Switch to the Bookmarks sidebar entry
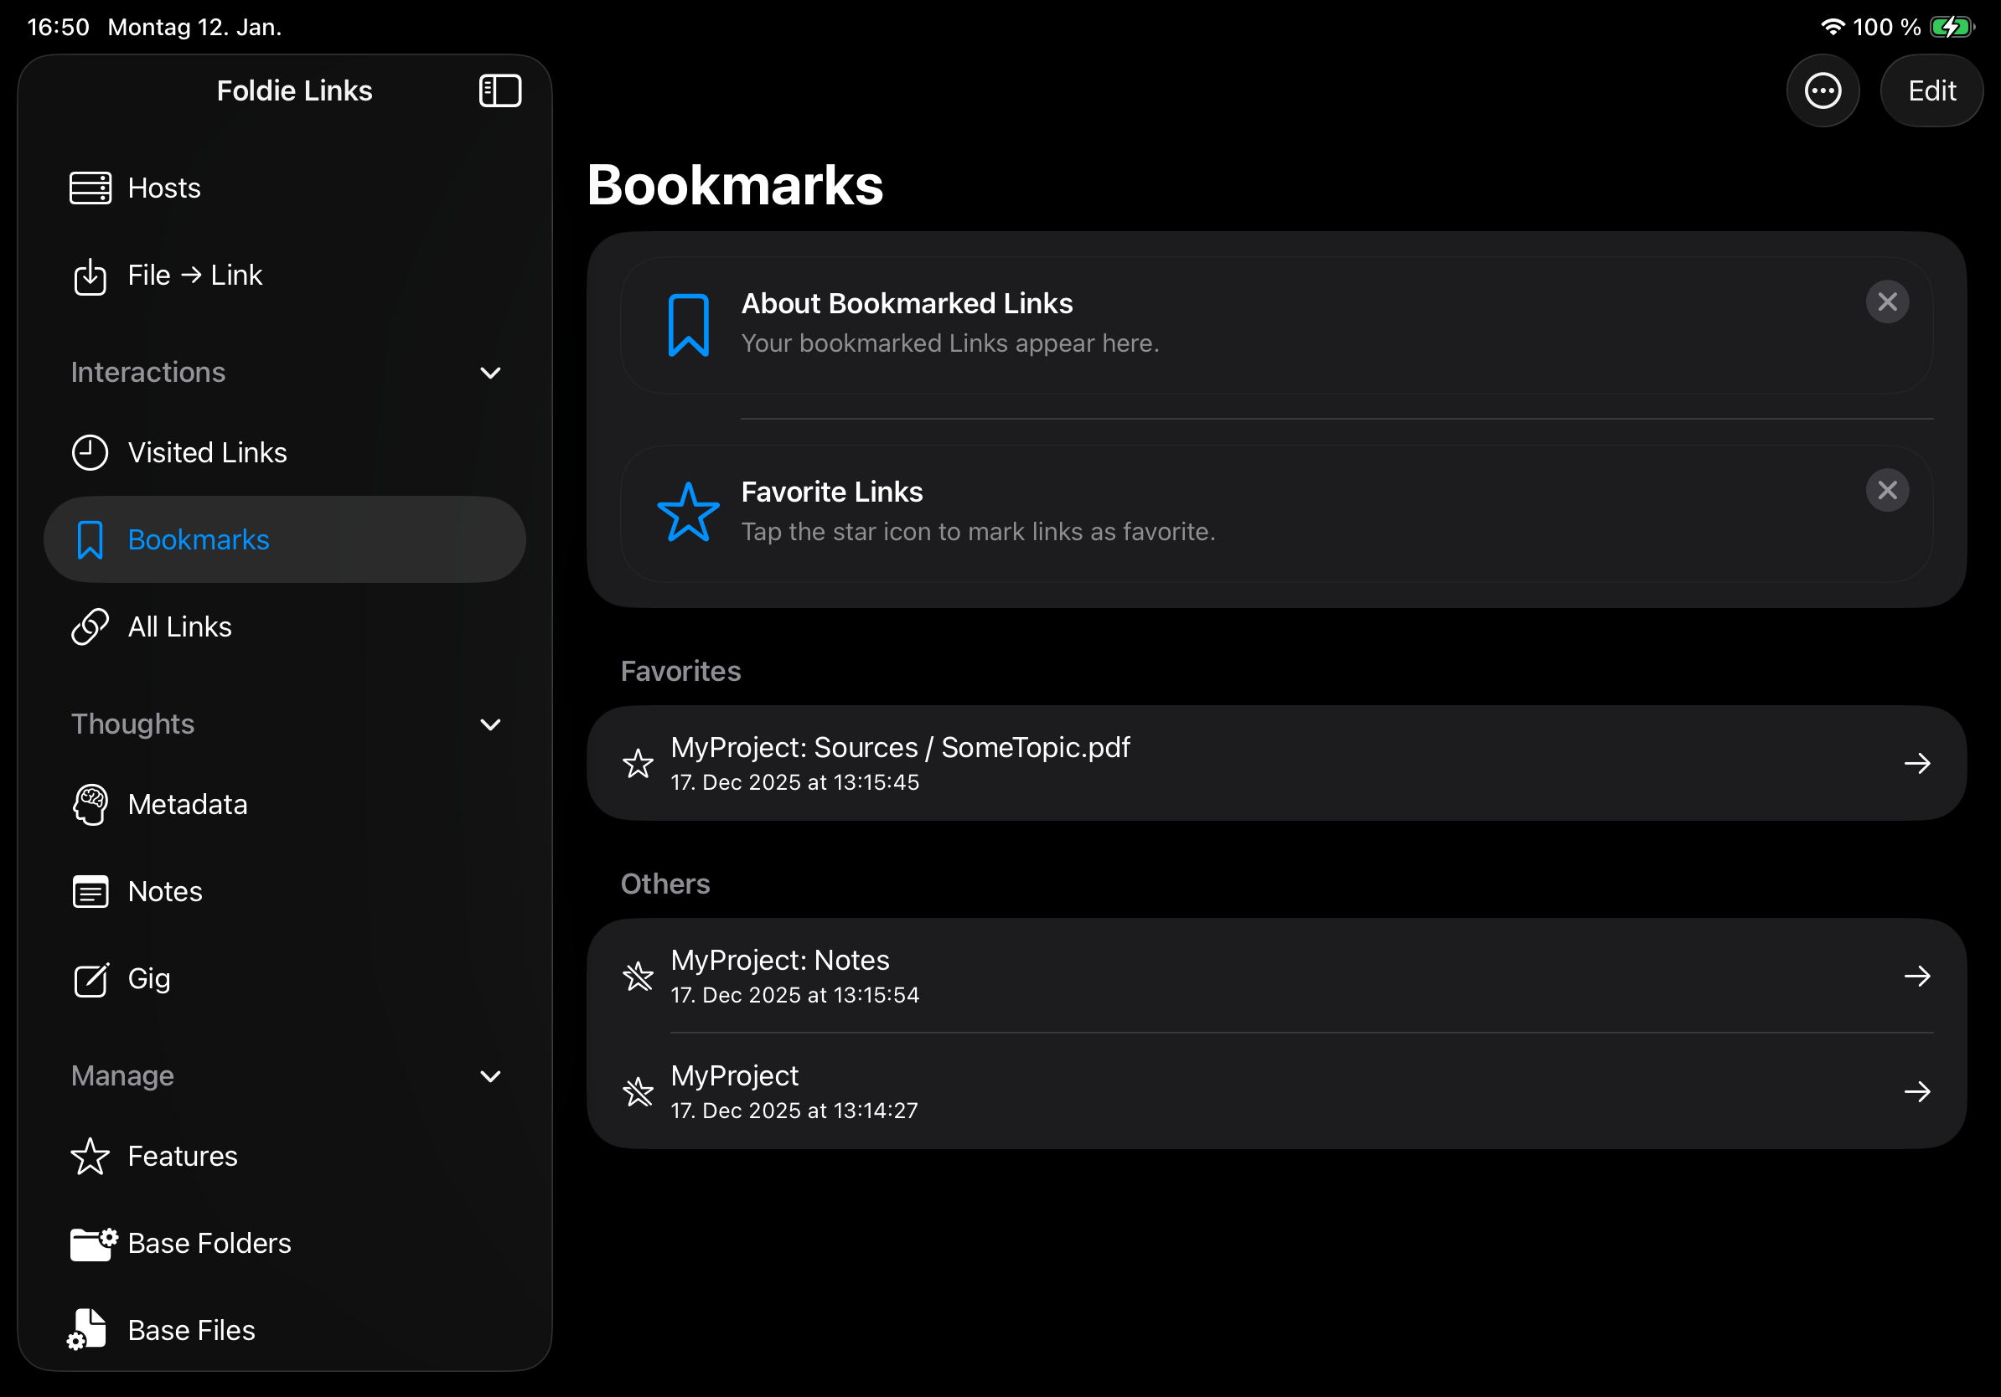 pos(198,539)
